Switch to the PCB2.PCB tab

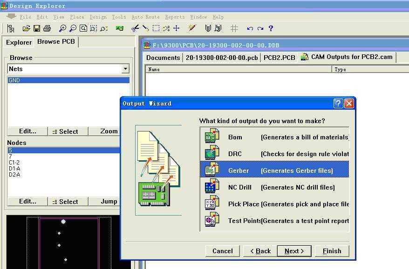279,58
